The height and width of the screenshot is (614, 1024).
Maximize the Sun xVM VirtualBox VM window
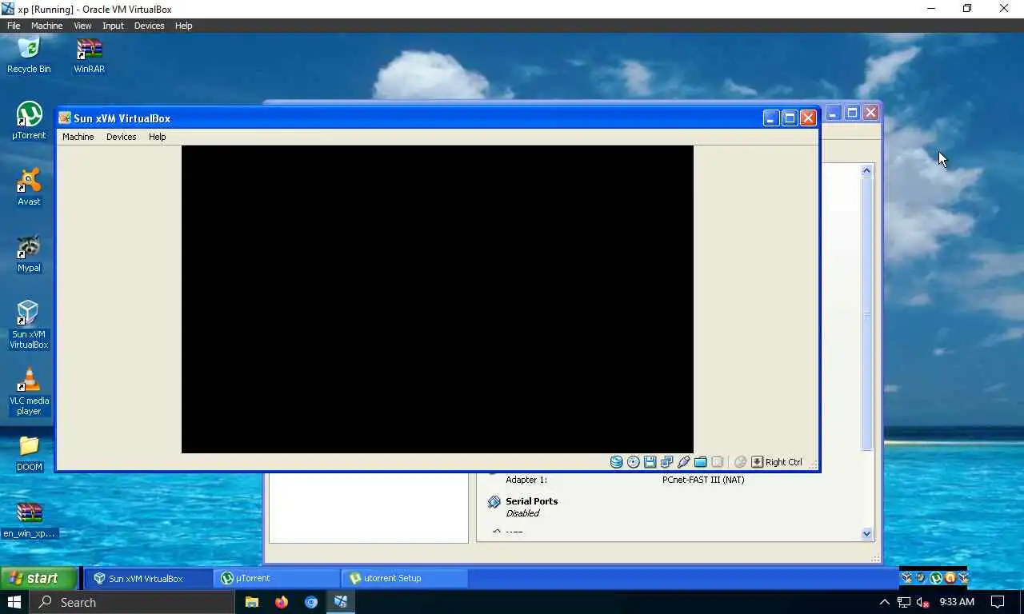point(790,118)
